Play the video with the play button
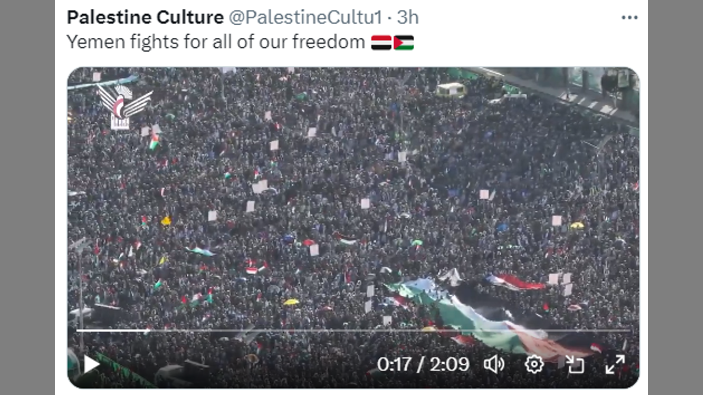 91,363
